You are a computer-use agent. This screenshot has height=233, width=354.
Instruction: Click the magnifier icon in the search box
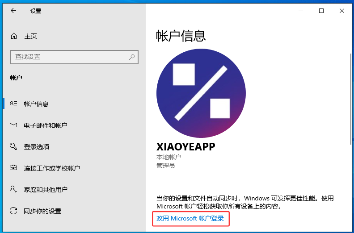(x=132, y=57)
